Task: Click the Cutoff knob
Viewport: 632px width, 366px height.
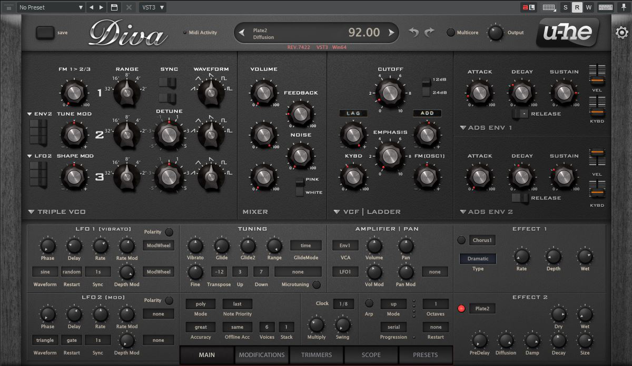Action: click(x=390, y=93)
